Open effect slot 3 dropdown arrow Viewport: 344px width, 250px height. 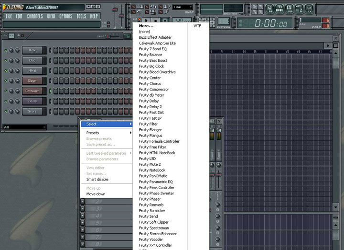tap(83, 208)
